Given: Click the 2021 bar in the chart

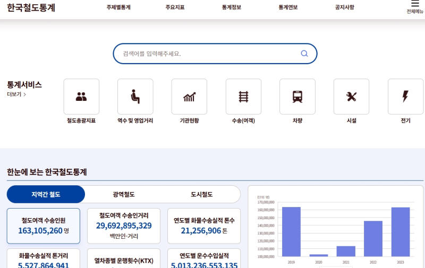Looking at the screenshot, I should tap(346, 251).
